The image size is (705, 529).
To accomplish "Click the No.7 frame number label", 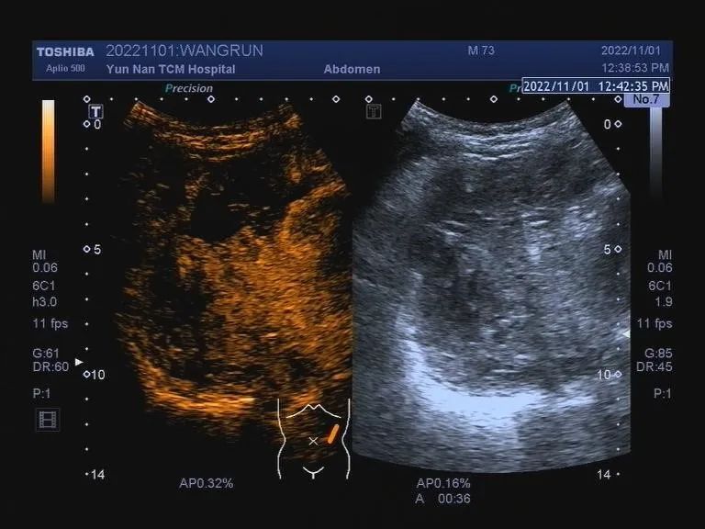I will click(x=646, y=99).
